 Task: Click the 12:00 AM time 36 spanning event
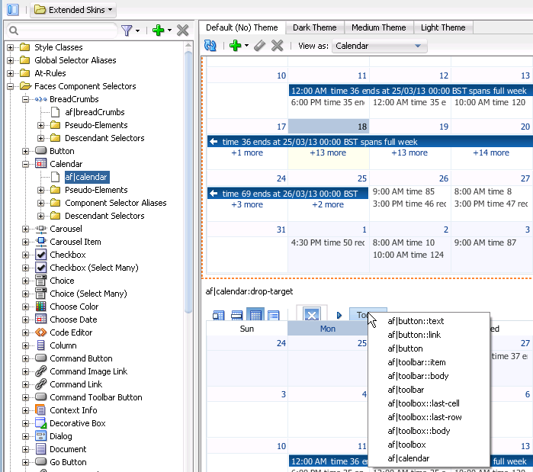[x=410, y=91]
